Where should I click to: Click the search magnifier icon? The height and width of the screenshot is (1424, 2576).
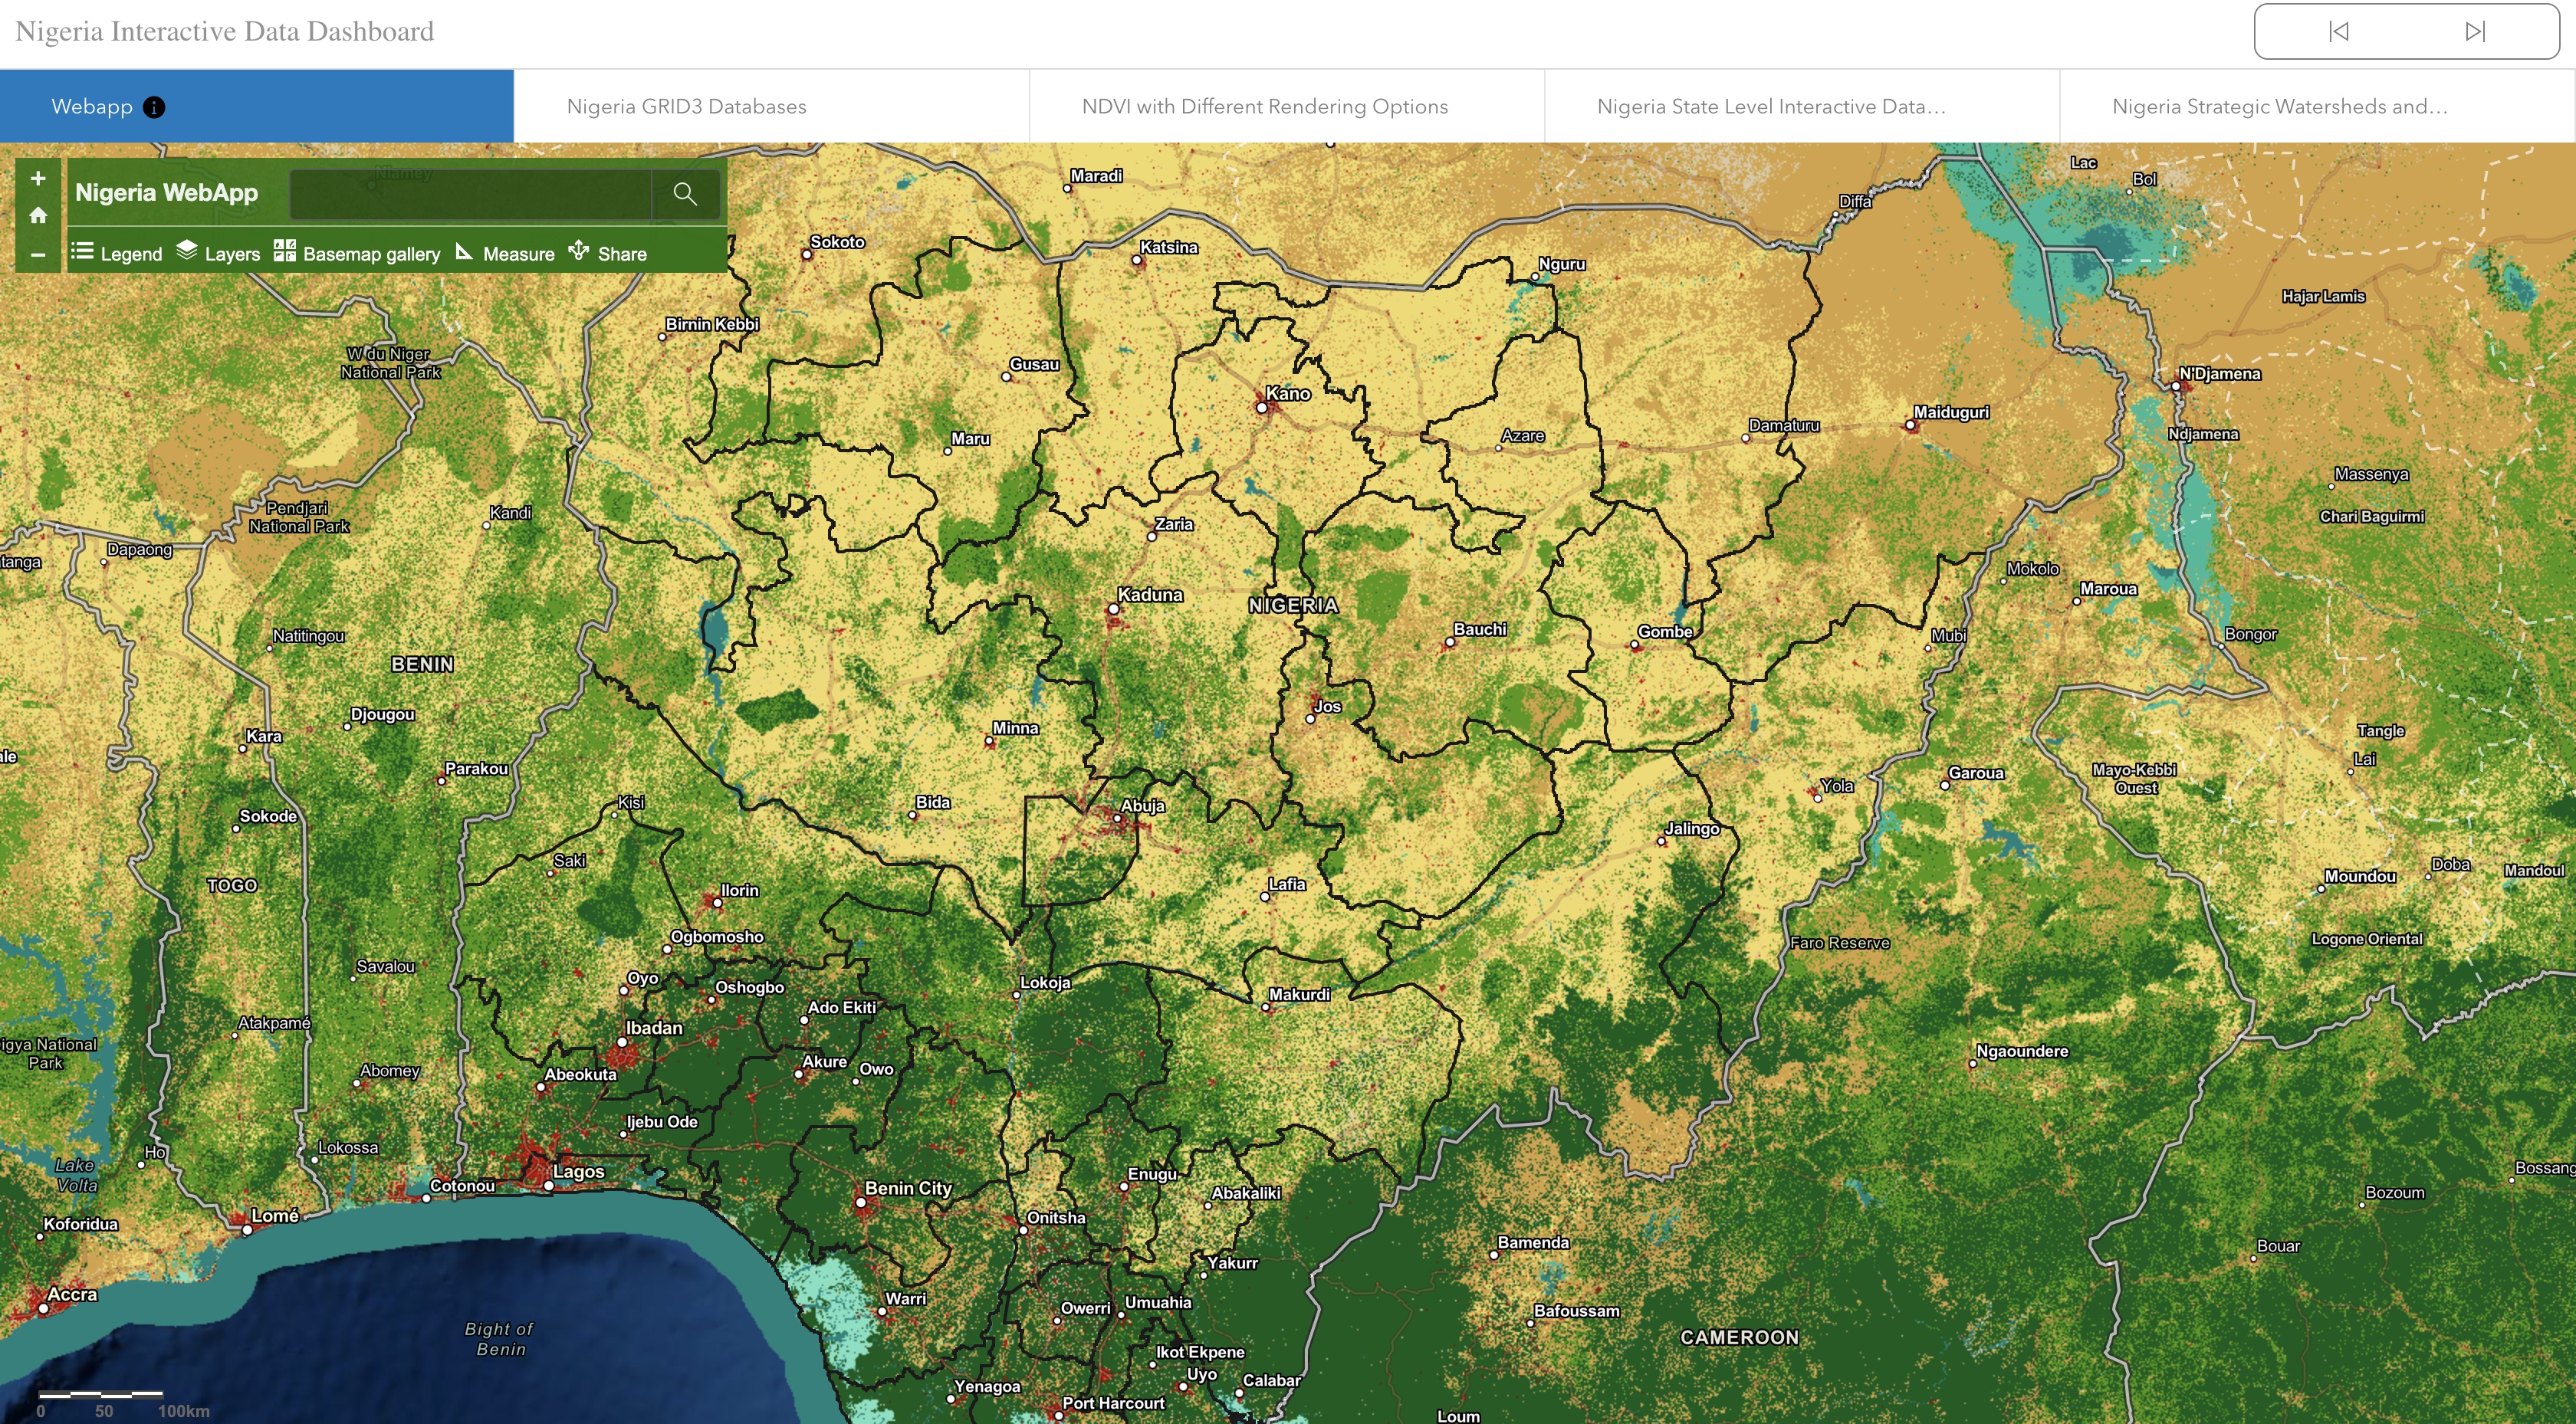click(685, 194)
